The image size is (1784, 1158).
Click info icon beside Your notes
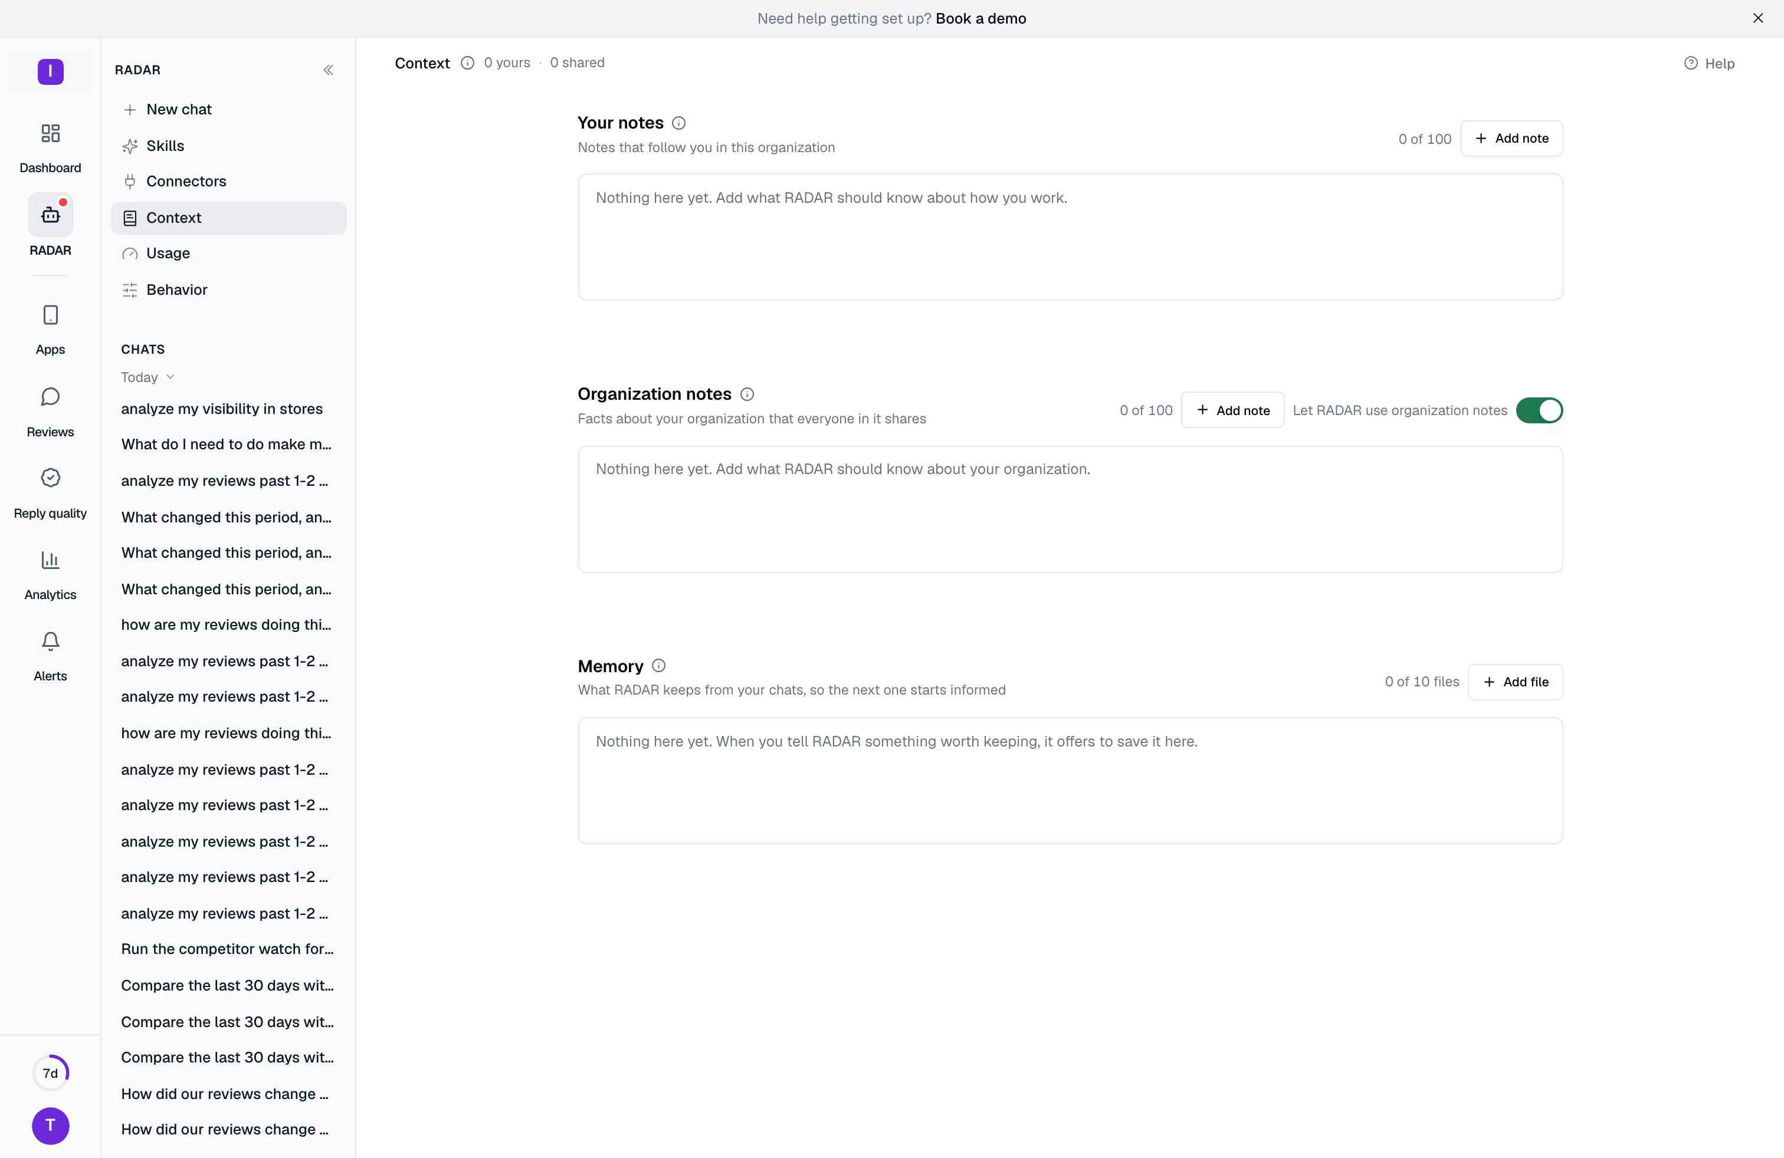[678, 123]
